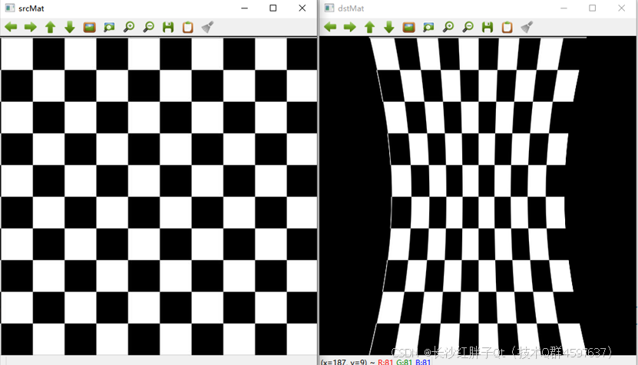Zoom in on the dstMat image

point(448,27)
